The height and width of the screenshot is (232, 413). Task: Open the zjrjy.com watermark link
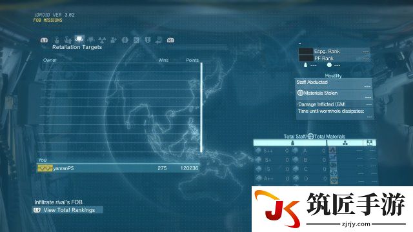[356, 224]
